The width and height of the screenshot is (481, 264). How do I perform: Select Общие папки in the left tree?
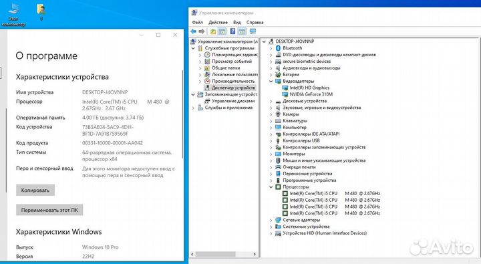pyautogui.click(x=226, y=68)
